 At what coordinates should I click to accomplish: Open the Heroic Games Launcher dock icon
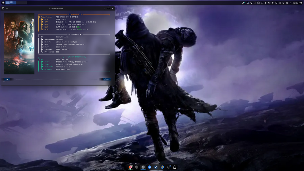[162, 167]
